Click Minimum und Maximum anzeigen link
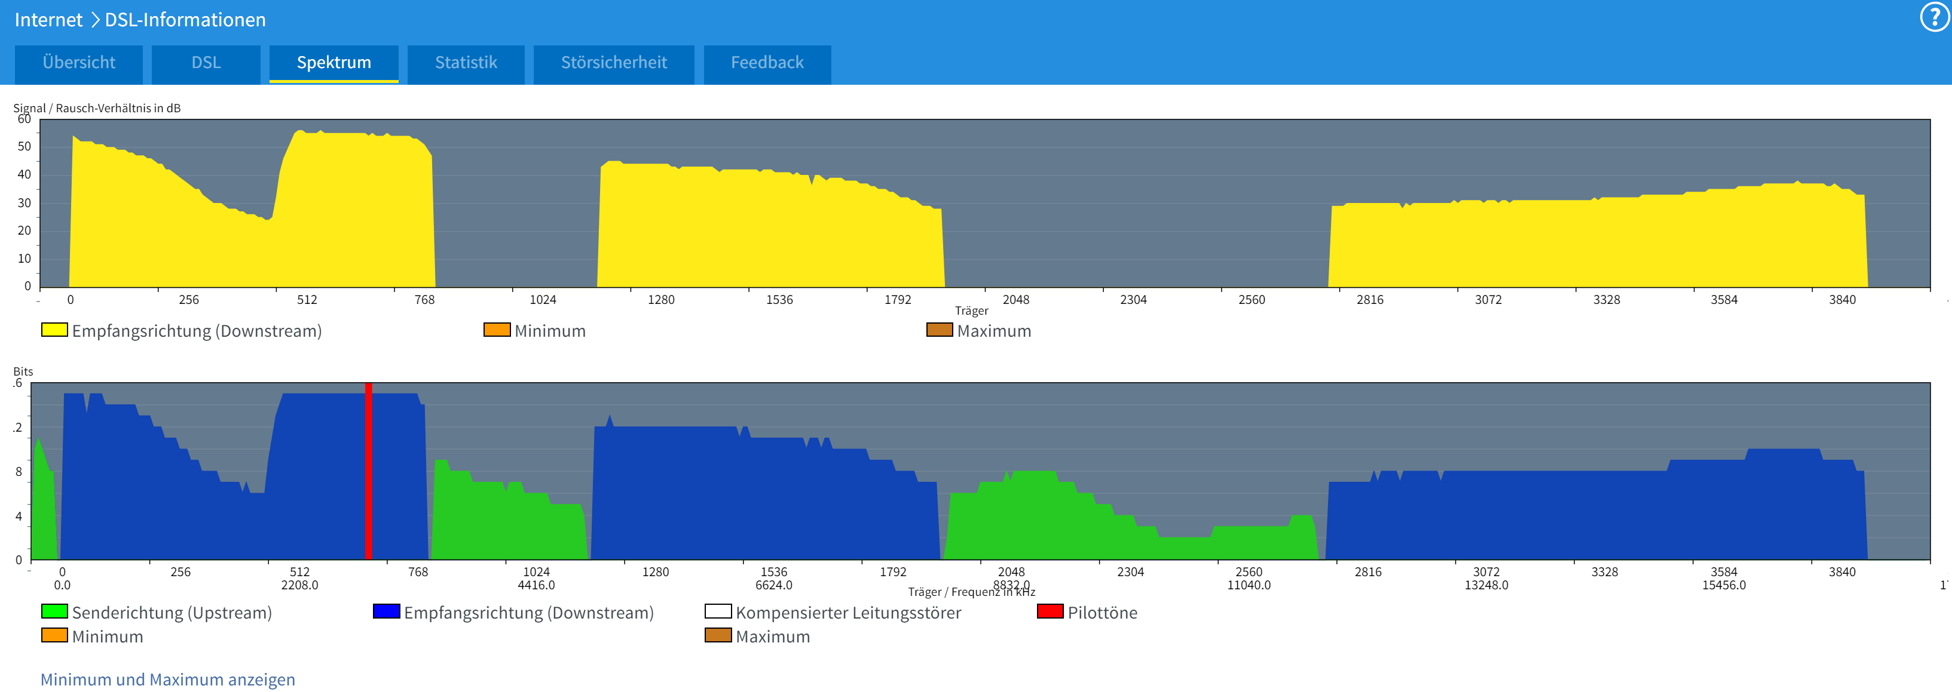 167,679
